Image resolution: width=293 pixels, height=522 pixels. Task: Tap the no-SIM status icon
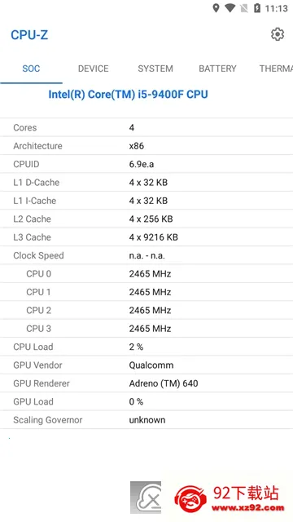244,8
